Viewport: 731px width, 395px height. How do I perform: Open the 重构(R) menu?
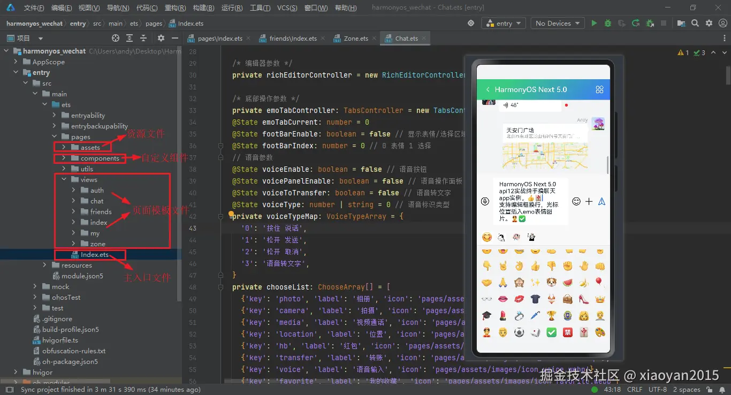(176, 8)
